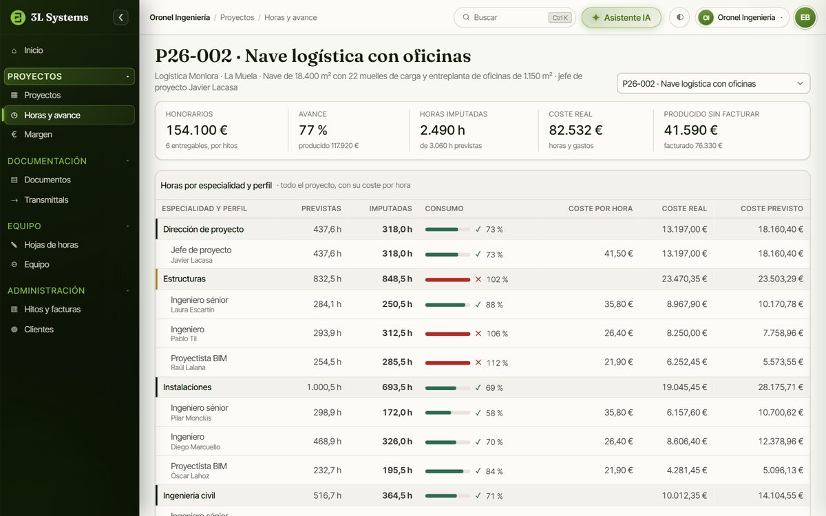Collapse the Dirección de proyecto group row

tap(483, 229)
